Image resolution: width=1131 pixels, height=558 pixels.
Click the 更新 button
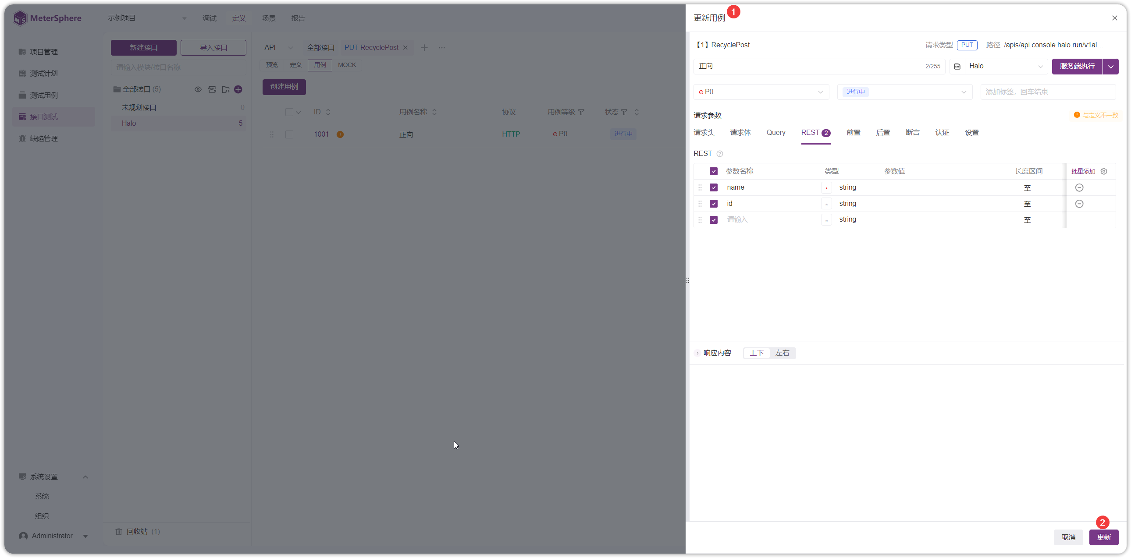click(x=1103, y=537)
